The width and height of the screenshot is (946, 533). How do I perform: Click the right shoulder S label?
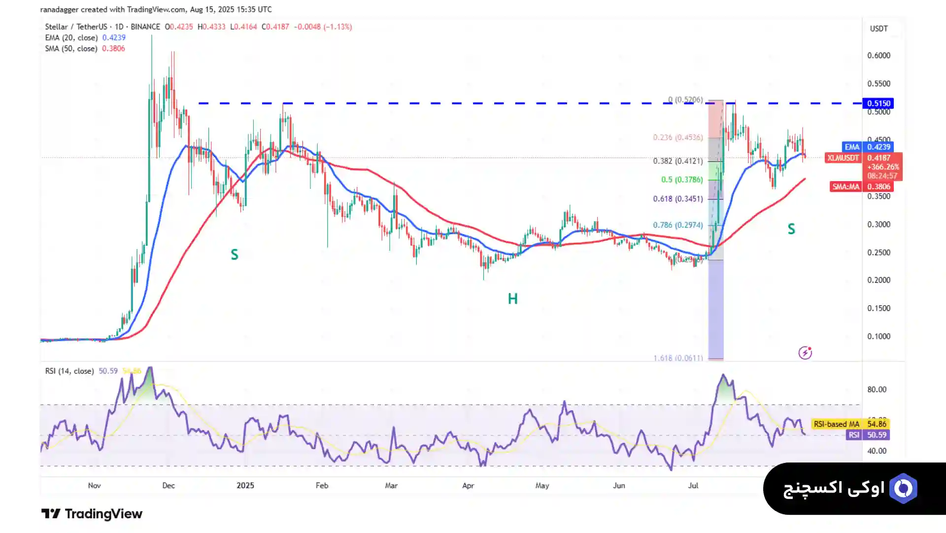[791, 229]
